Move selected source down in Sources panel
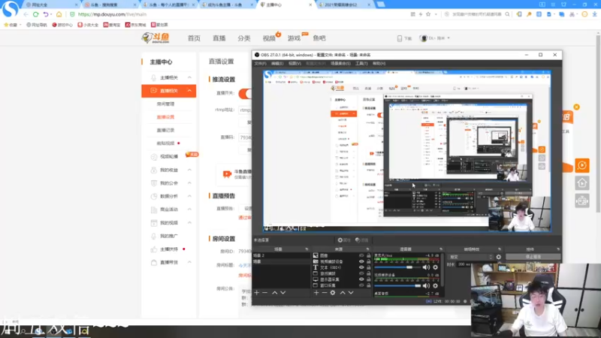 pos(351,293)
